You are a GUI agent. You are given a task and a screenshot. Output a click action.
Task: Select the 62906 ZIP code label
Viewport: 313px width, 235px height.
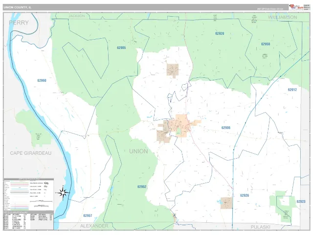click(226, 128)
